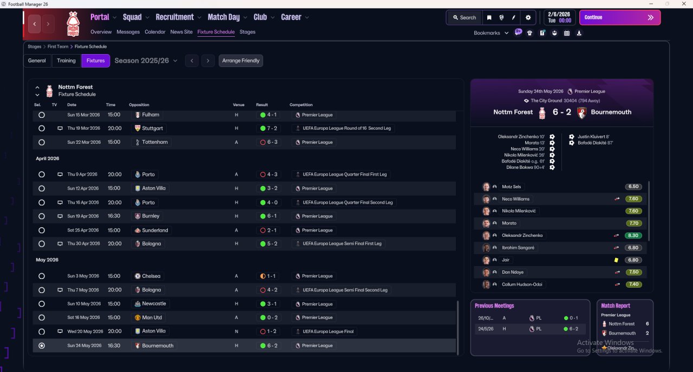Click the Search button
Viewport: 693px width, 372px height.
coord(465,17)
